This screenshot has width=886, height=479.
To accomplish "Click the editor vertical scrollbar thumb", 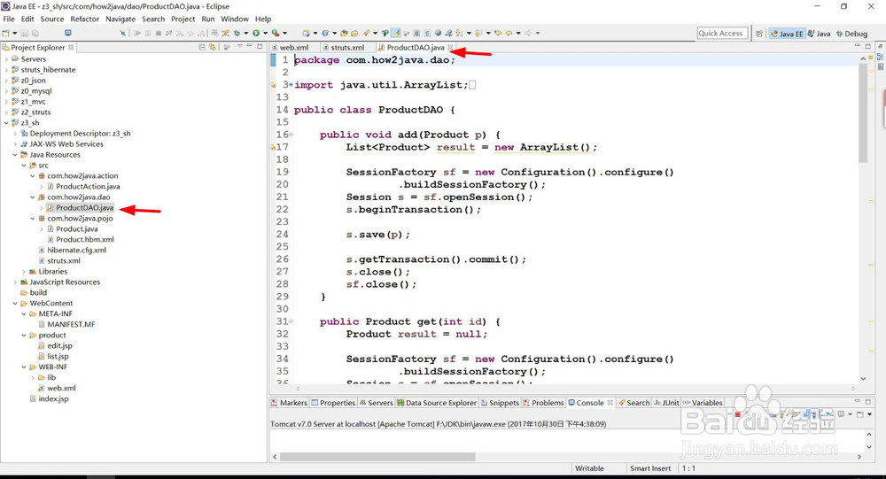I will [863, 113].
